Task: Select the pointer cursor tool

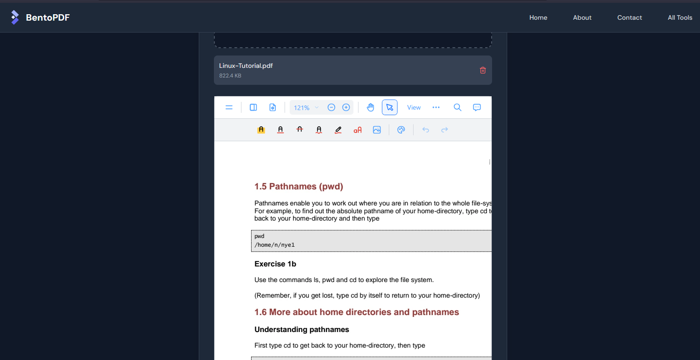Action: [x=390, y=107]
